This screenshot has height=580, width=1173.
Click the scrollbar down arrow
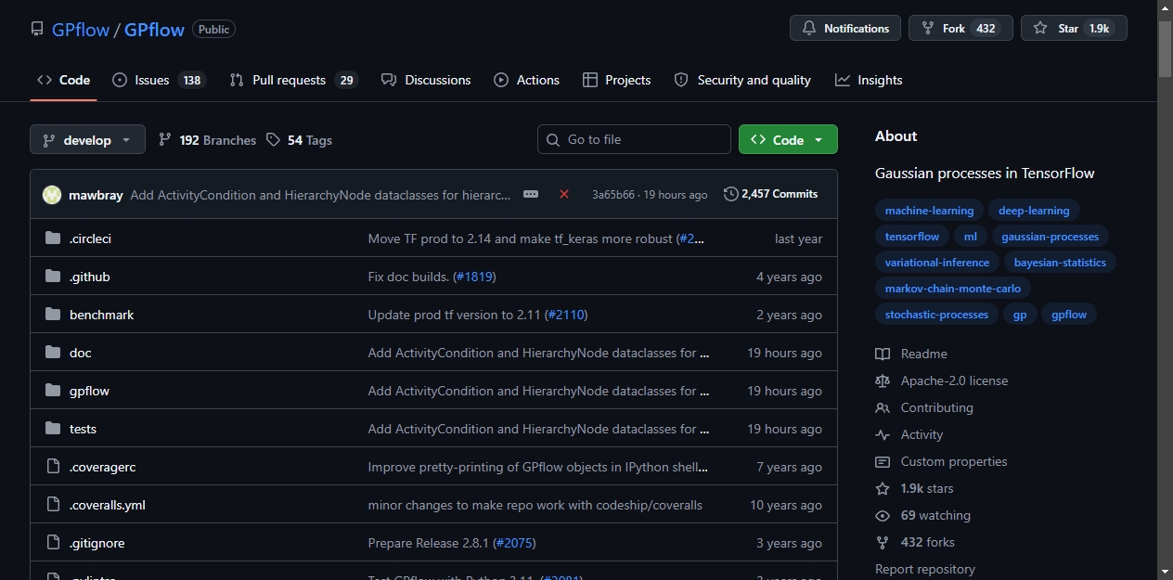[1165, 571]
